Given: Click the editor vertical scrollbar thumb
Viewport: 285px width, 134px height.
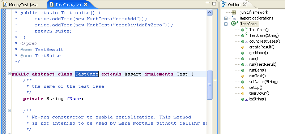Looking at the screenshot, I should pos(209,85).
